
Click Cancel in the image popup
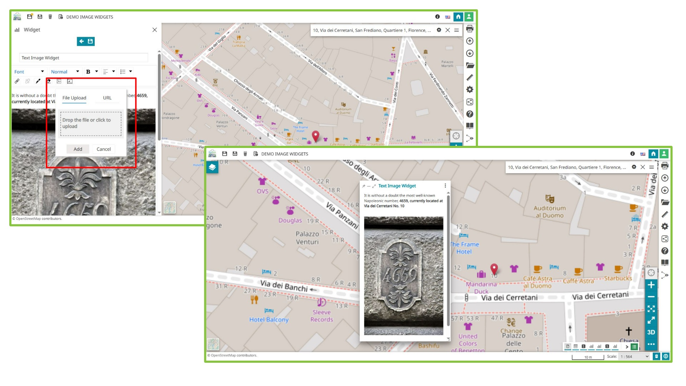point(104,149)
